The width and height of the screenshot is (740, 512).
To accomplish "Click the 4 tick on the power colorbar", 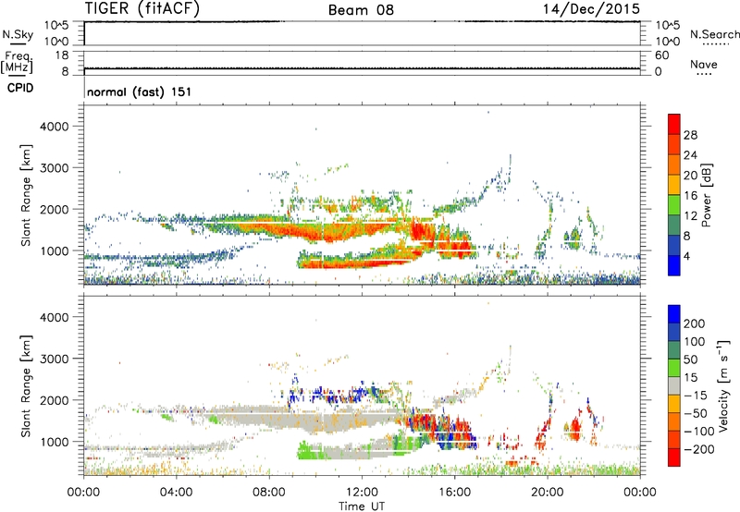I will (686, 256).
